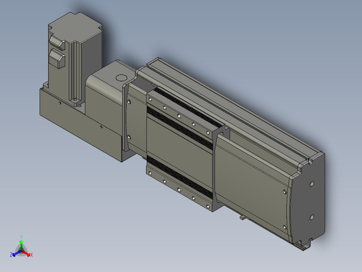This screenshot has height=272, width=362.
Task: Pick the upper connector plug on the motor
Action: tap(57, 43)
